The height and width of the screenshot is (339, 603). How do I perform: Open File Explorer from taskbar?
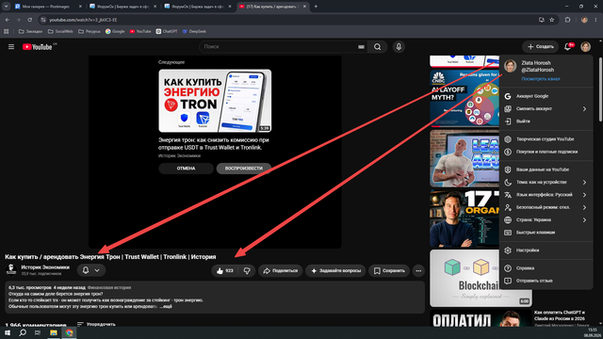pos(54,332)
